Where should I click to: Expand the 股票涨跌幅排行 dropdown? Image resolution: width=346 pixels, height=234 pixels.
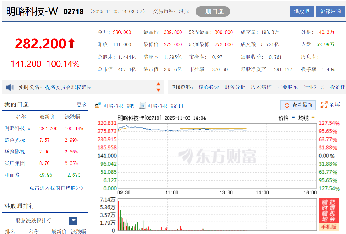point(73,221)
